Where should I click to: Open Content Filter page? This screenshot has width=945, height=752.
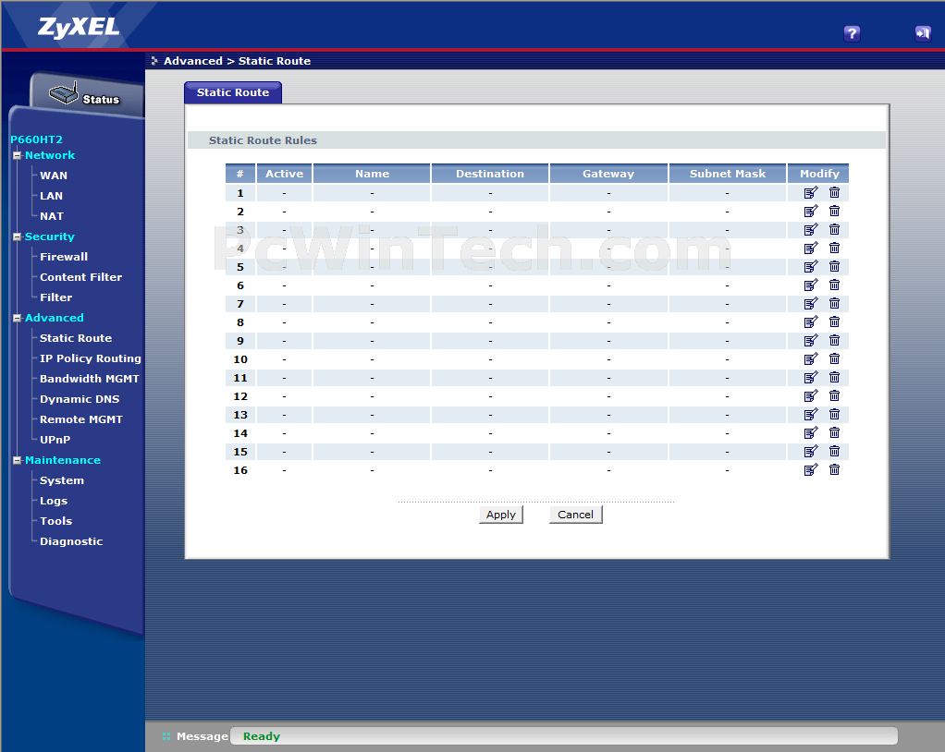point(80,277)
